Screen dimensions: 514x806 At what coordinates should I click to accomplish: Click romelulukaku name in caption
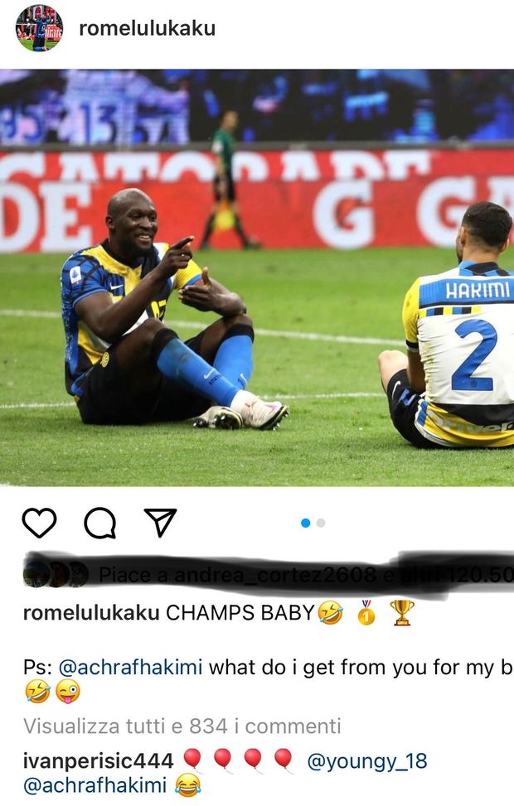click(x=91, y=612)
